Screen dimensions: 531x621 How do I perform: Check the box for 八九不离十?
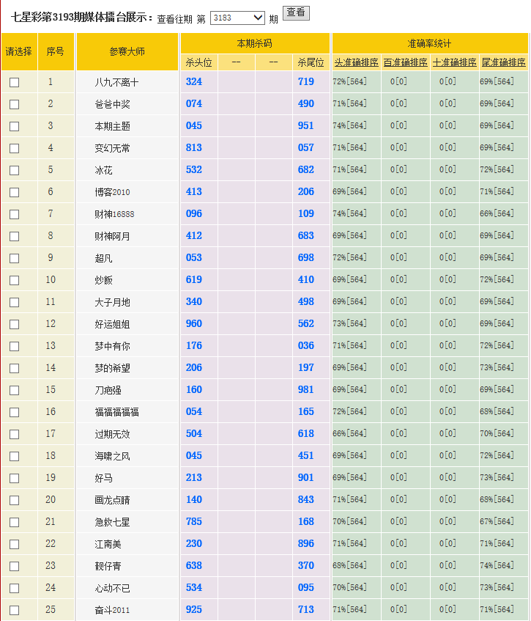coord(14,82)
